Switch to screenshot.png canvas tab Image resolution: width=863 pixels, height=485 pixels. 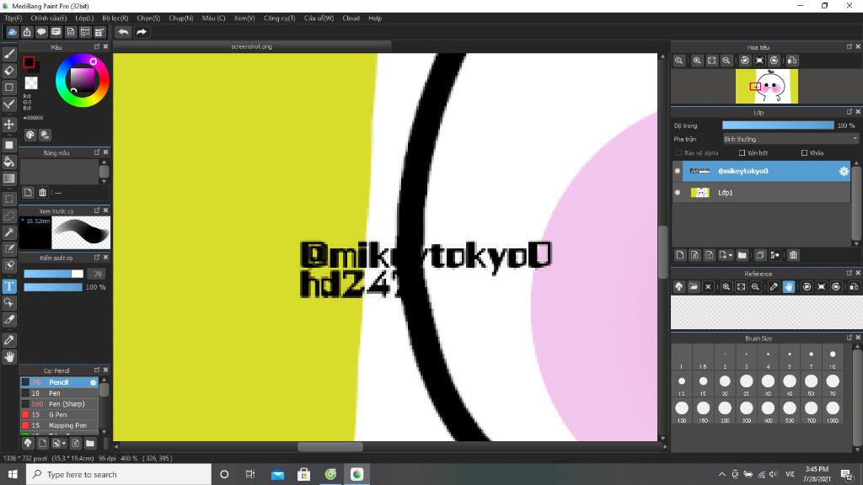tap(252, 47)
